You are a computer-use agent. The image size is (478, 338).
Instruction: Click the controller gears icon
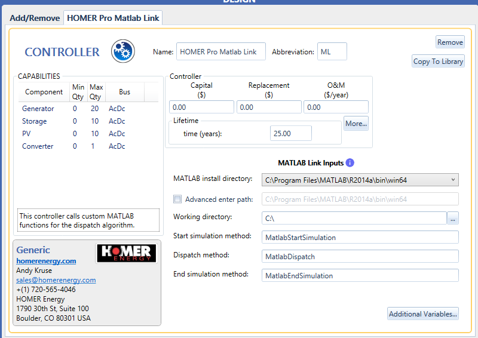[x=123, y=51]
